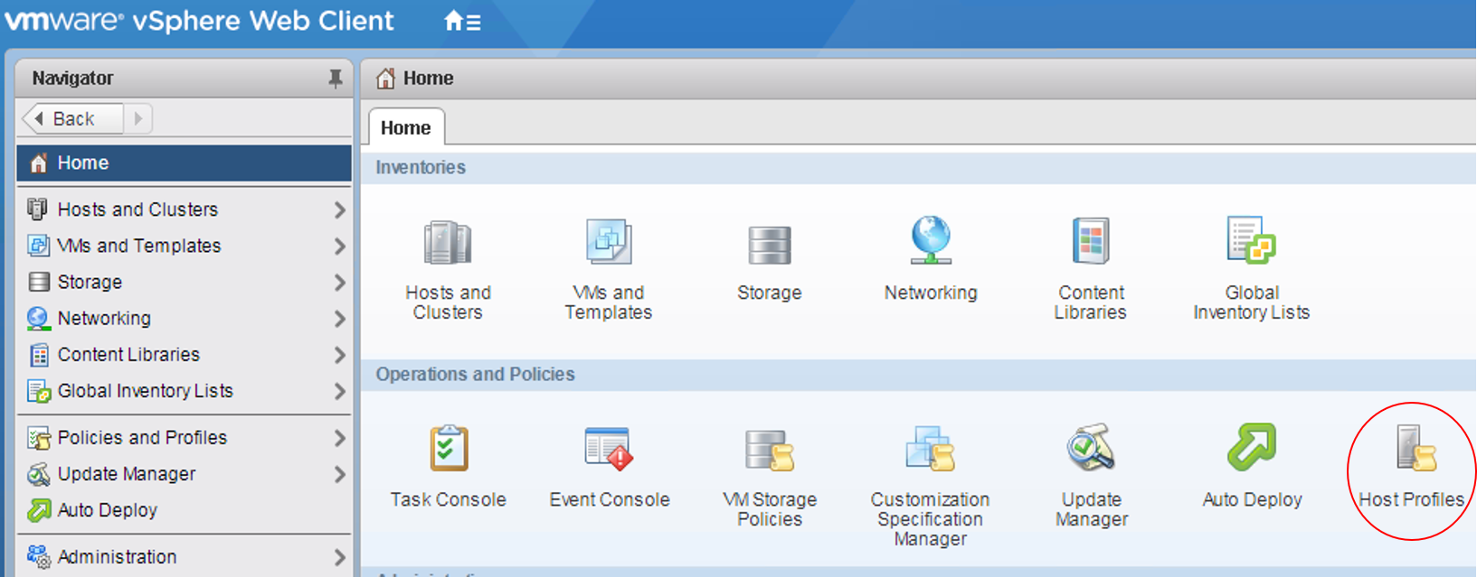The image size is (1477, 577).
Task: Open the Global Inventory Lists icon in Home
Action: [x=1251, y=240]
